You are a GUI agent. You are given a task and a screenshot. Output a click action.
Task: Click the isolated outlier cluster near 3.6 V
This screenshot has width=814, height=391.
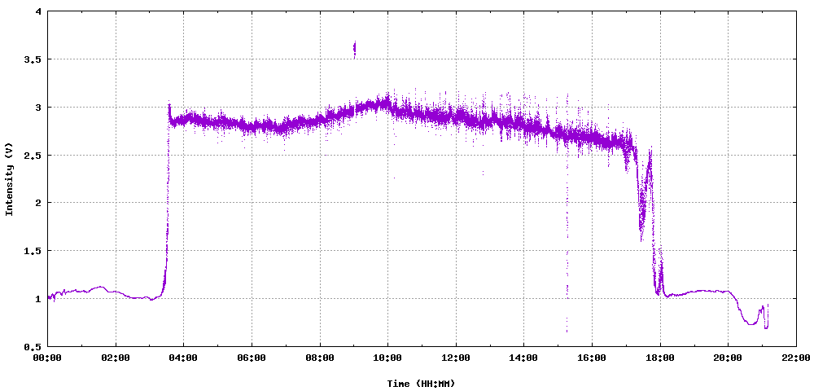click(355, 50)
